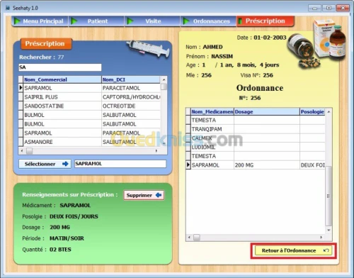Select the SAIPRIL PLUS row
The height and width of the screenshot is (278, 354).
point(89,97)
